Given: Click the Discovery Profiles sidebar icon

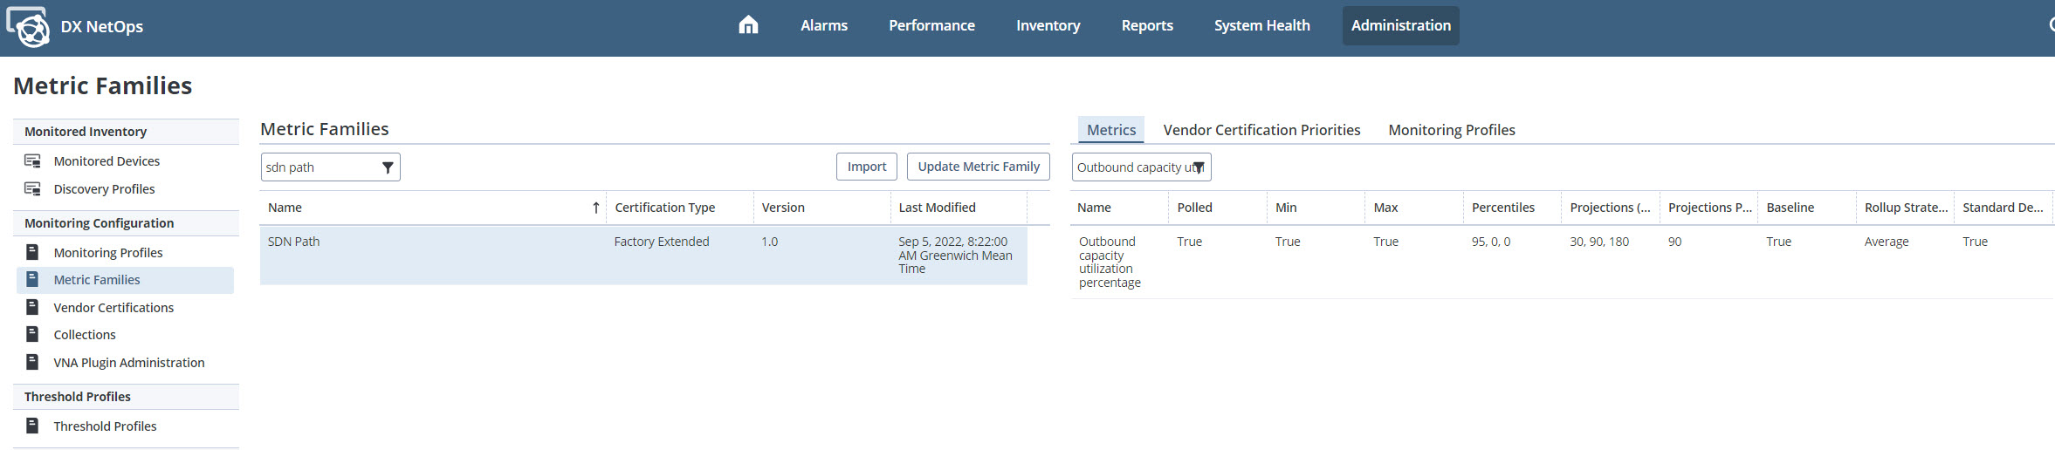Looking at the screenshot, I should click(x=33, y=189).
